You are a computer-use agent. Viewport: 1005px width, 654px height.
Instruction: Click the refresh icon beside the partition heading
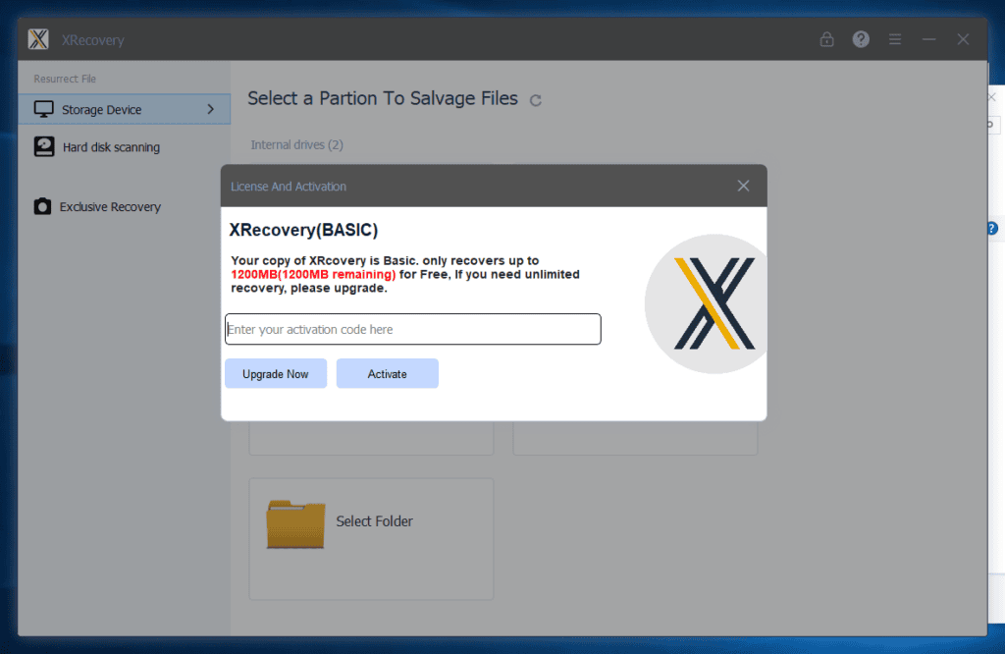[535, 99]
